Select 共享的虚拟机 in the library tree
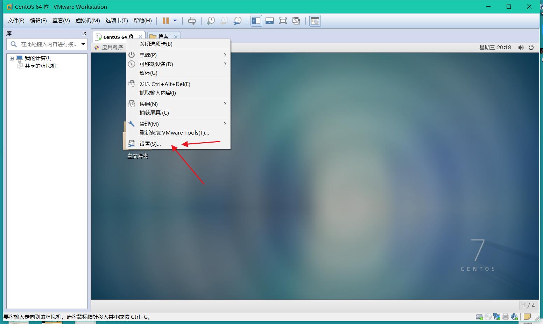The width and height of the screenshot is (543, 324). 41,66
